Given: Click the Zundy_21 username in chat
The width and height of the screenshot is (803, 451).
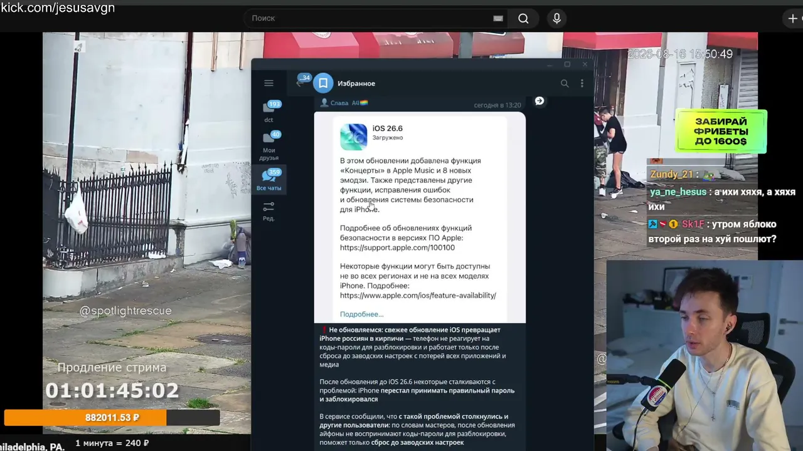Looking at the screenshot, I should [x=671, y=175].
